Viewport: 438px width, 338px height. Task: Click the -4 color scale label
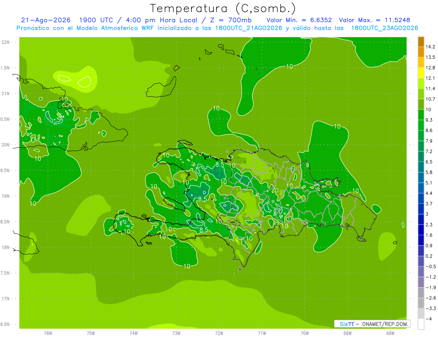coord(429,319)
